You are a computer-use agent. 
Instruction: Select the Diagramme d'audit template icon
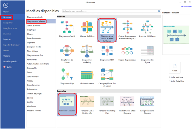(x=67, y=27)
